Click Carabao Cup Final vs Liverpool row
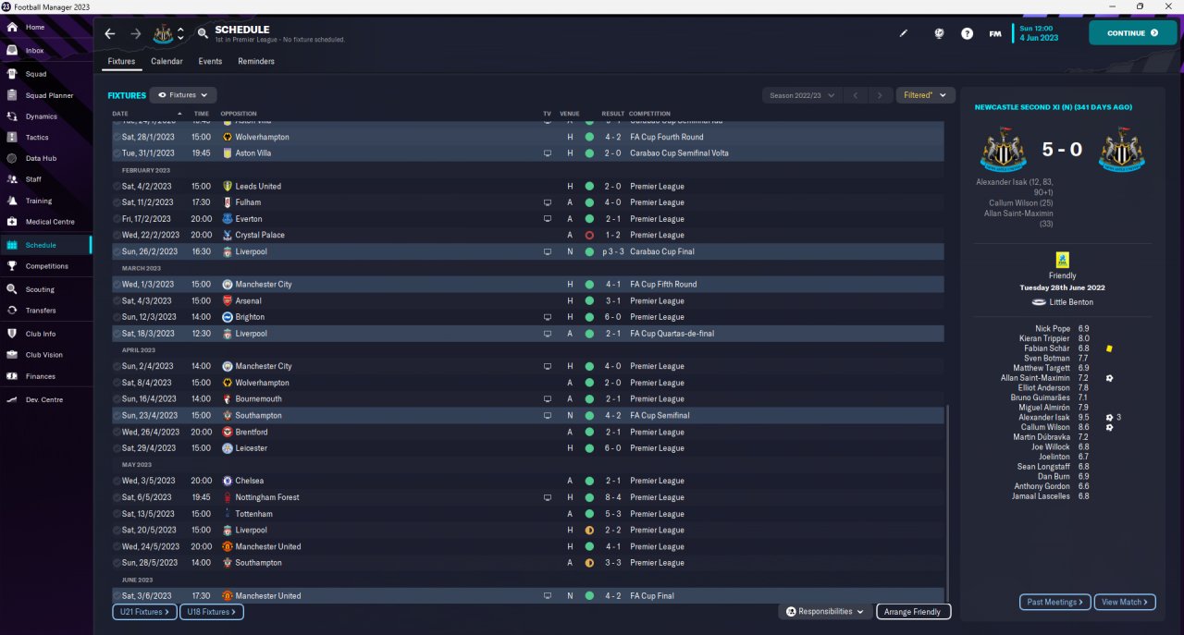 528,251
